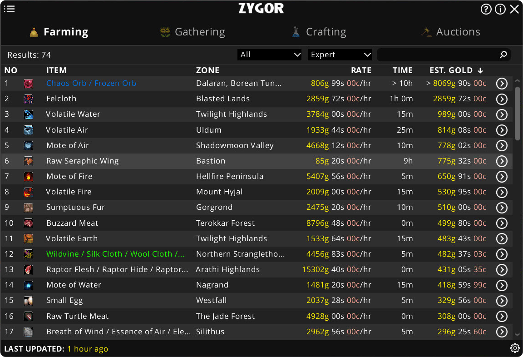Click the Shadowmoon Valley zone cell

tap(235, 145)
